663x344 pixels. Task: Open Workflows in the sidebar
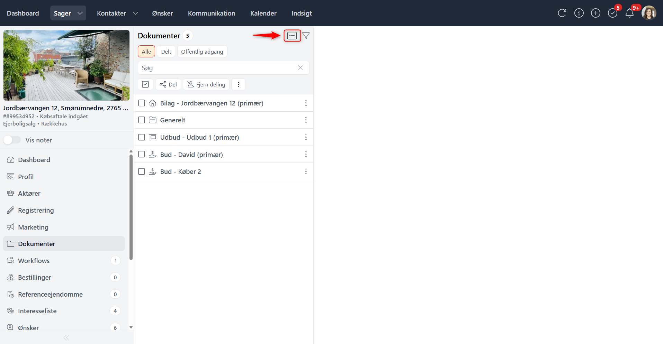click(x=64, y=261)
